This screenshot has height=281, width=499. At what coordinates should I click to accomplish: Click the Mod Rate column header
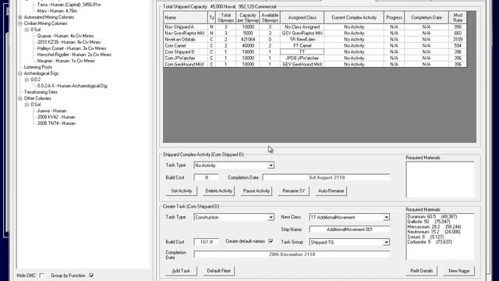pos(458,17)
